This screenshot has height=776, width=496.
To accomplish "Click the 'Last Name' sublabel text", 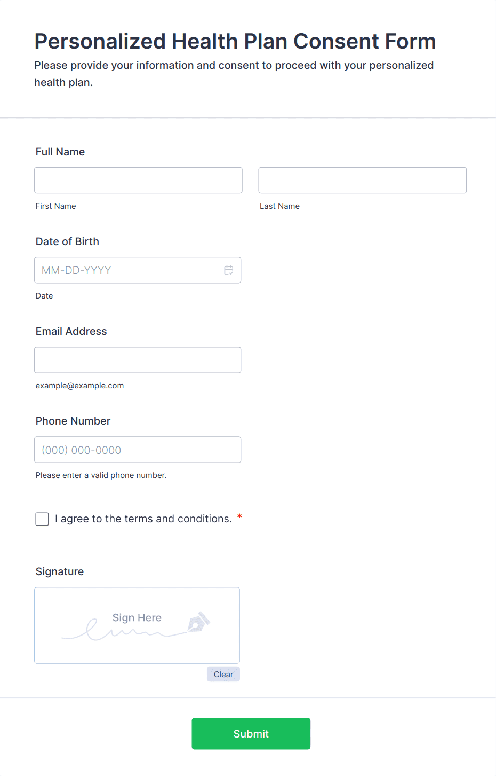I will coord(279,206).
